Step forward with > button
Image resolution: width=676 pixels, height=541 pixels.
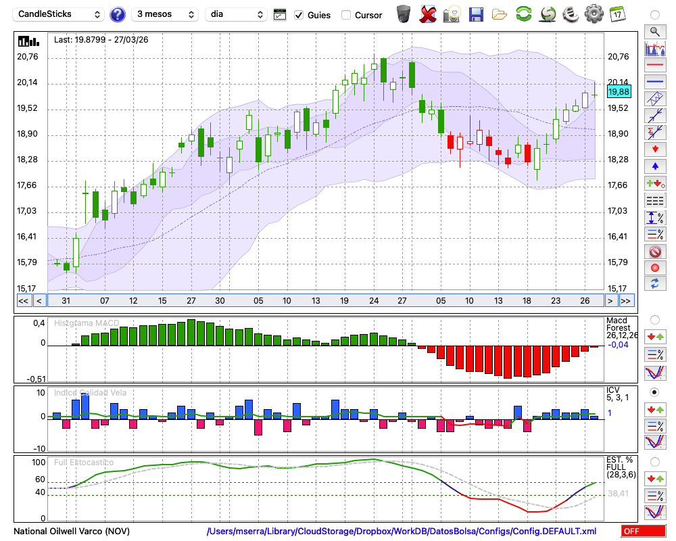tap(610, 301)
